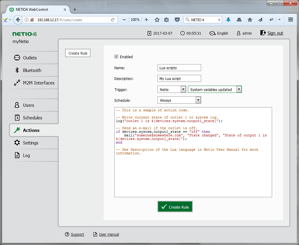
Task: Click the admin user label
Action: pyautogui.click(x=247, y=33)
